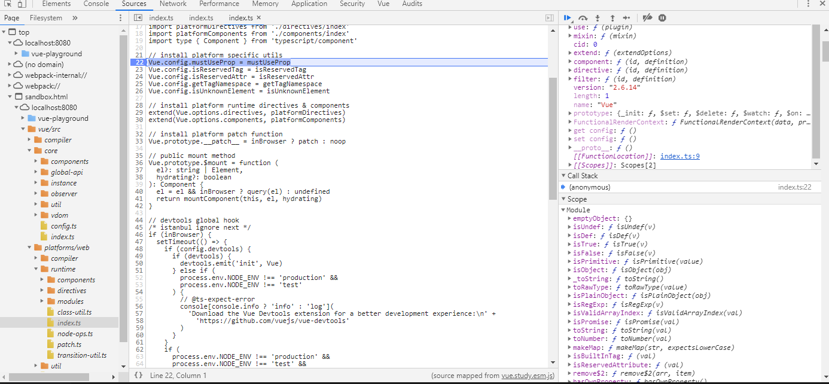
Task: Select the Inspect element cursor icon
Action: point(8,4)
